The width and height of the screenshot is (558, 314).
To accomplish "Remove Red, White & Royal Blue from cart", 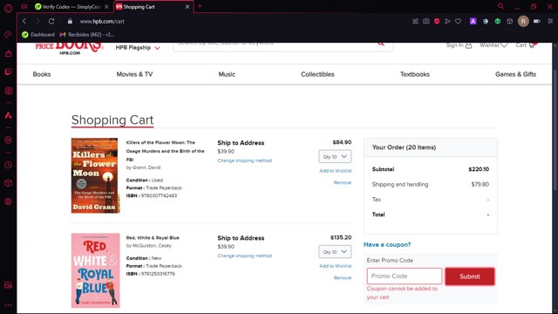I will (x=343, y=277).
